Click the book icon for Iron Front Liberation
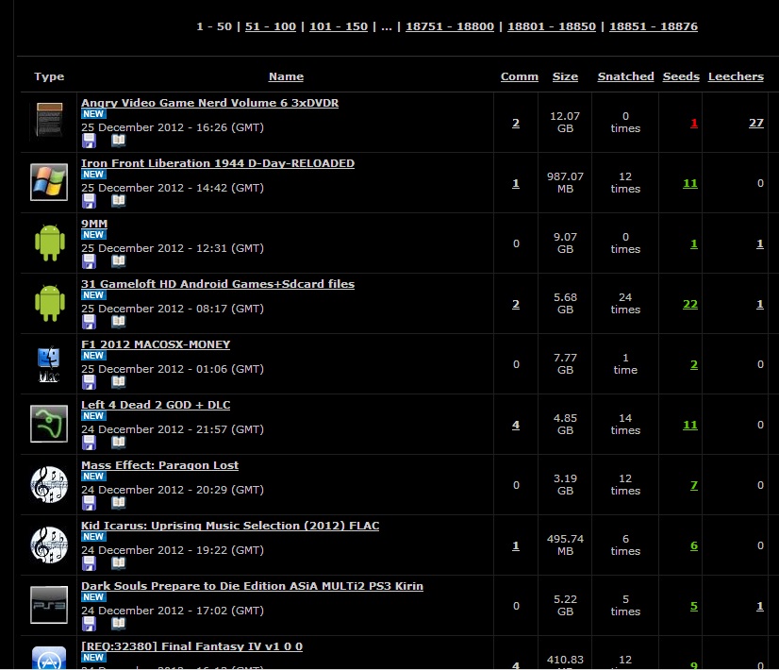Viewport: 779px width, 670px height. [118, 200]
